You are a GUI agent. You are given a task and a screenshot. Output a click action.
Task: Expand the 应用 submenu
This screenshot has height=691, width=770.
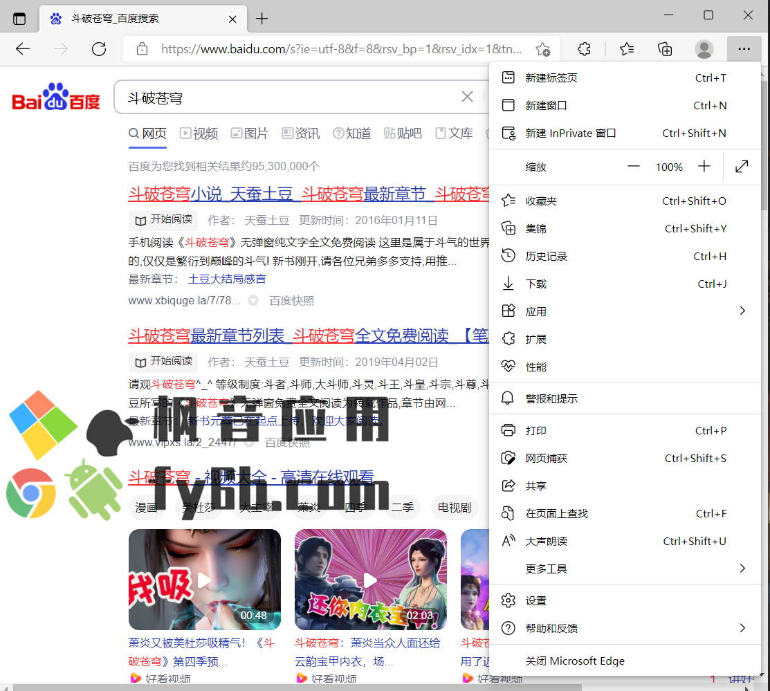625,311
